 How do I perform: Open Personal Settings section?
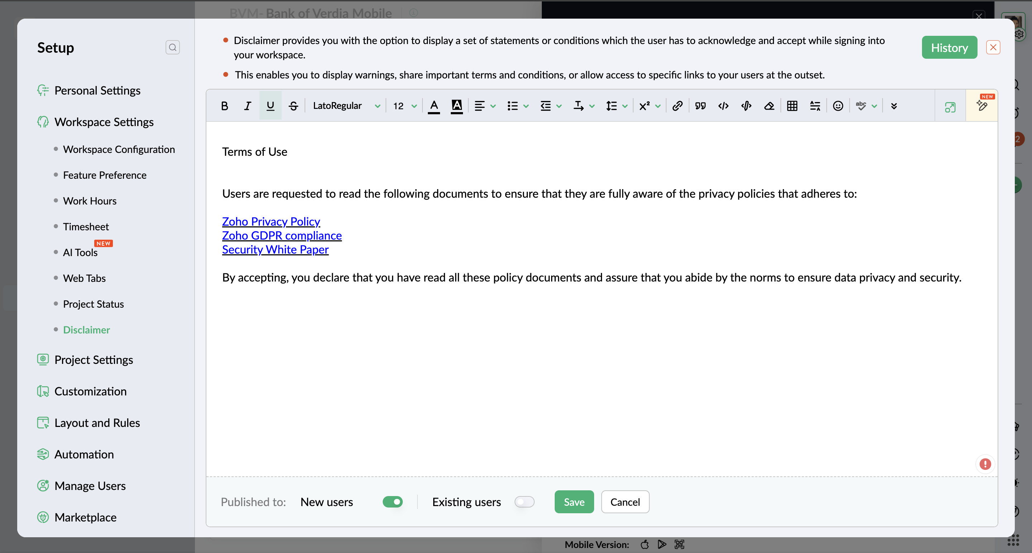pos(97,90)
